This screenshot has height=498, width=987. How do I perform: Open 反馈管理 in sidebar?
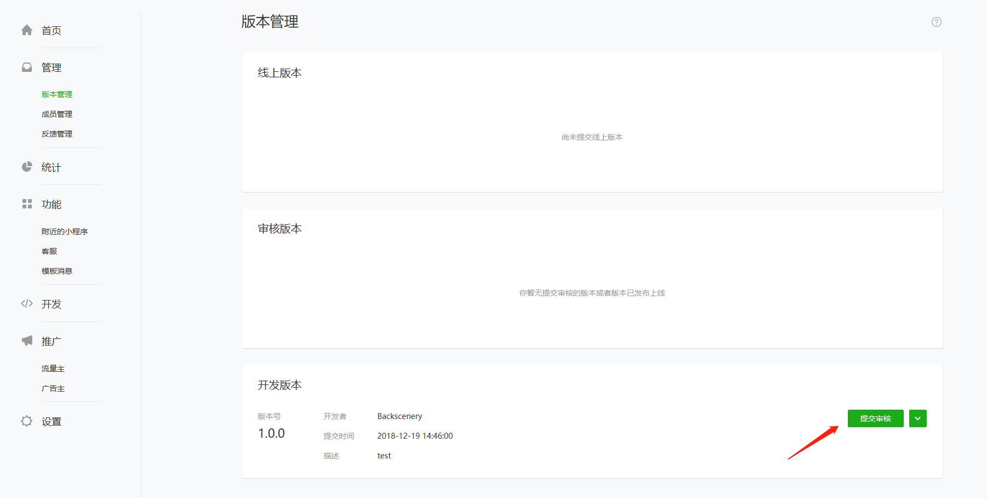pos(57,134)
